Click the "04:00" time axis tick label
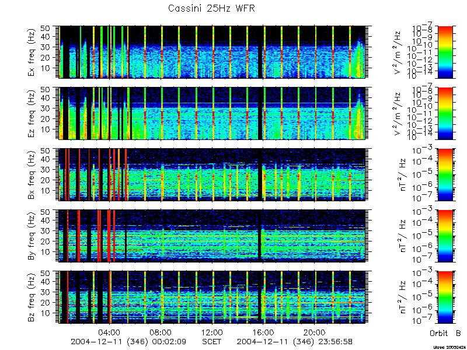The height and width of the screenshot is (350, 467). pos(110,332)
